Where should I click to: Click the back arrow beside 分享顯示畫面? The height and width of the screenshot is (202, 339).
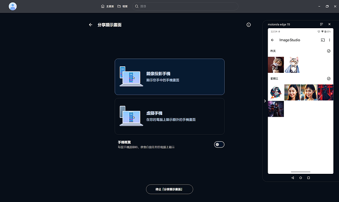pyautogui.click(x=90, y=25)
